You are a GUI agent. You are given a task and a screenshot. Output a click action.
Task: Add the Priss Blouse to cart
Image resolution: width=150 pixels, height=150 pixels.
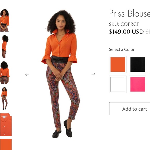(x=130, y=109)
